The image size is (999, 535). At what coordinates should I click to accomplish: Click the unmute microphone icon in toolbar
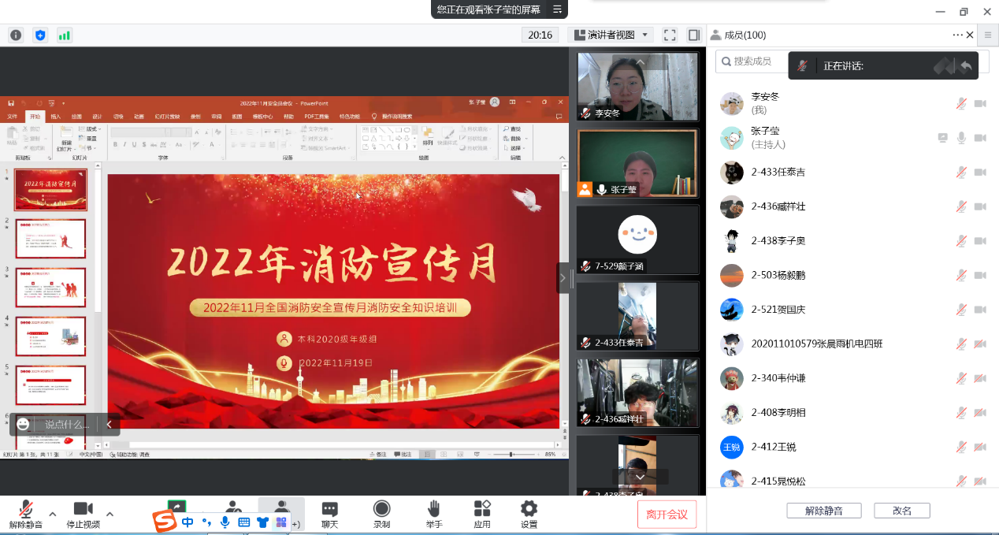pyautogui.click(x=26, y=509)
